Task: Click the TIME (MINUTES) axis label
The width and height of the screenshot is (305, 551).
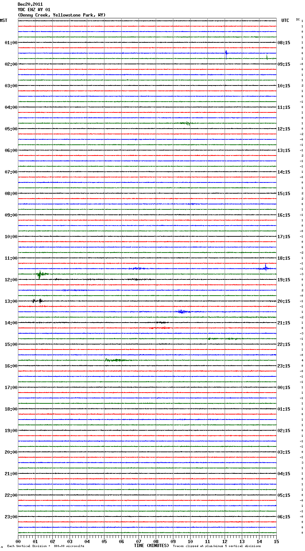Action: pyautogui.click(x=151, y=546)
